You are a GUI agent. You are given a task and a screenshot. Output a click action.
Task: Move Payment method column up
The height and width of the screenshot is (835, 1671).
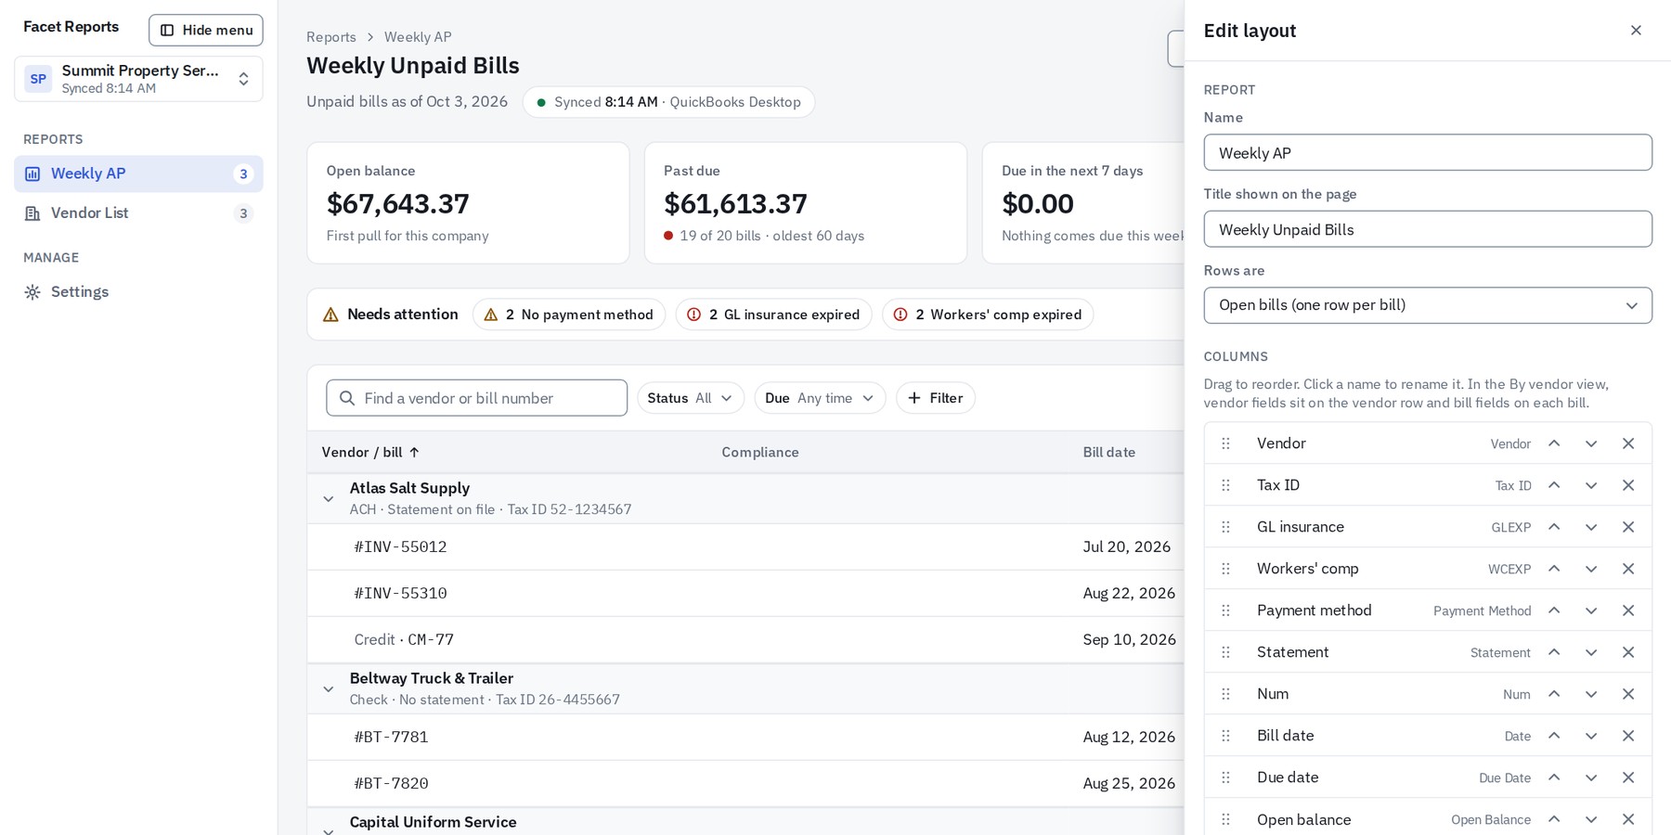pyautogui.click(x=1554, y=610)
